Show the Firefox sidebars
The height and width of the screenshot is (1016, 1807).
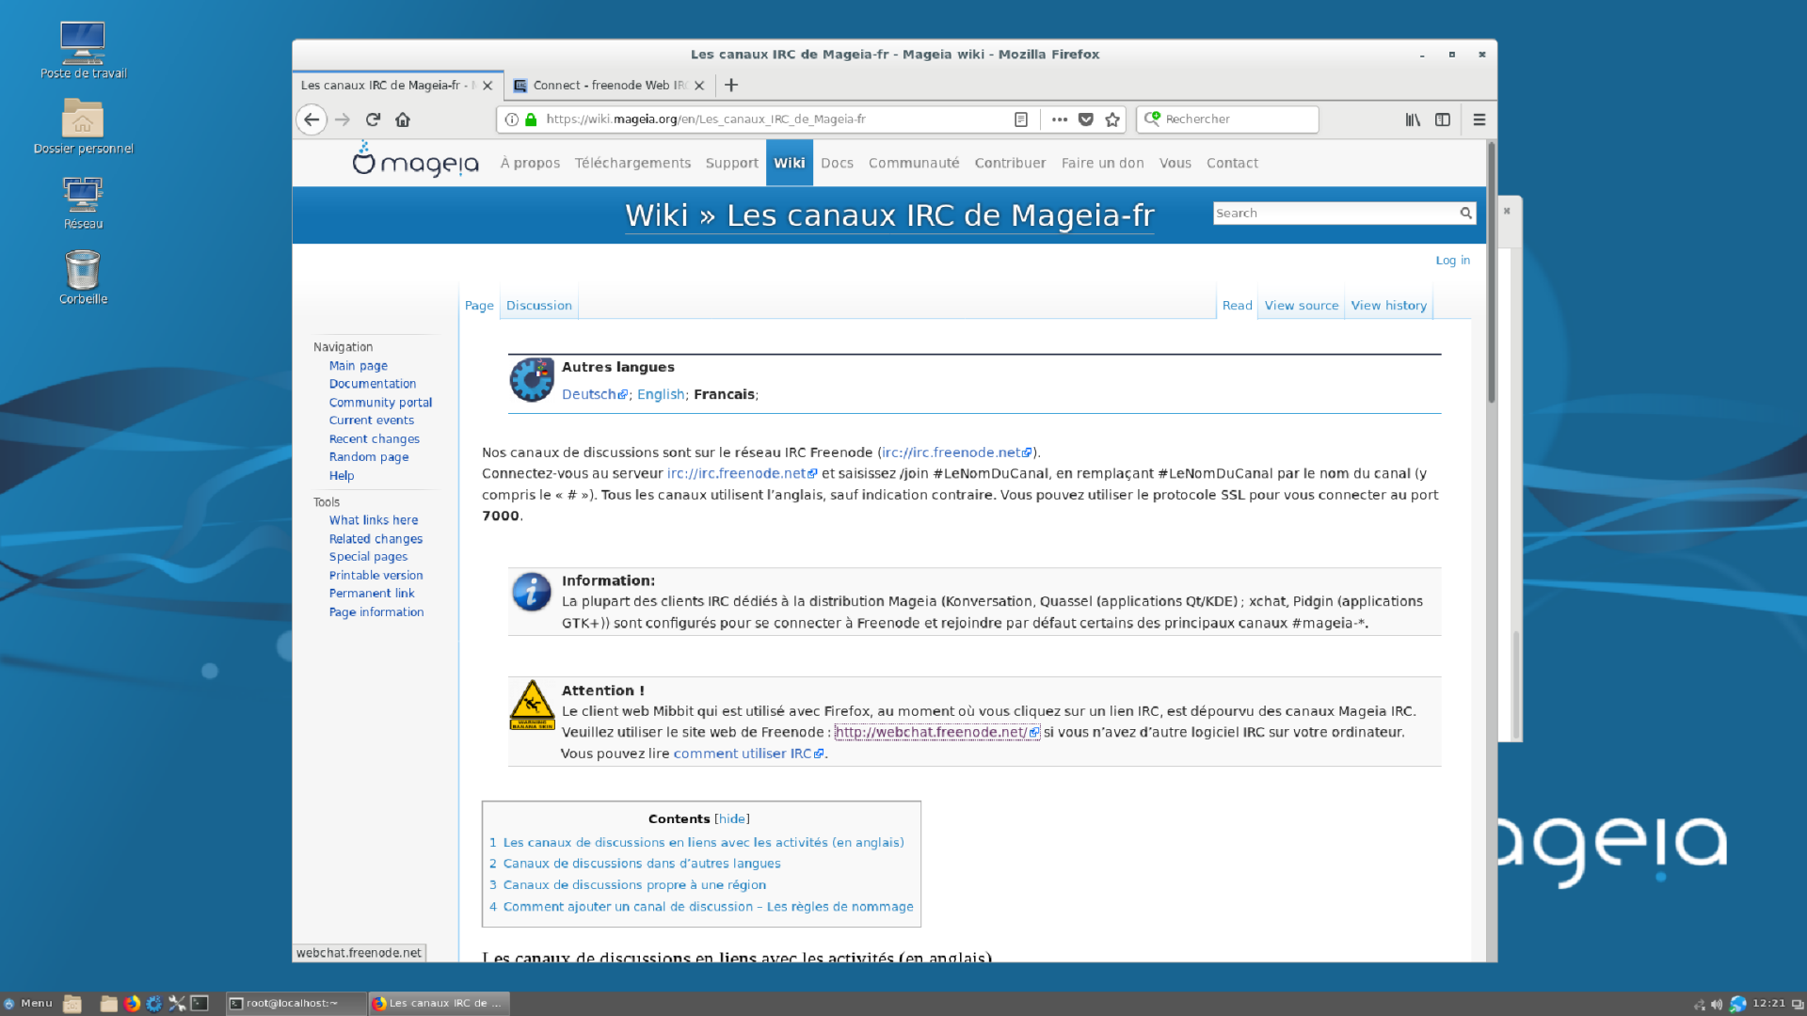point(1443,119)
